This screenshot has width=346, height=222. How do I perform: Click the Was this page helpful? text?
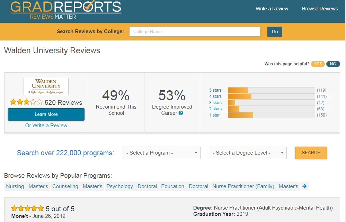[287, 64]
